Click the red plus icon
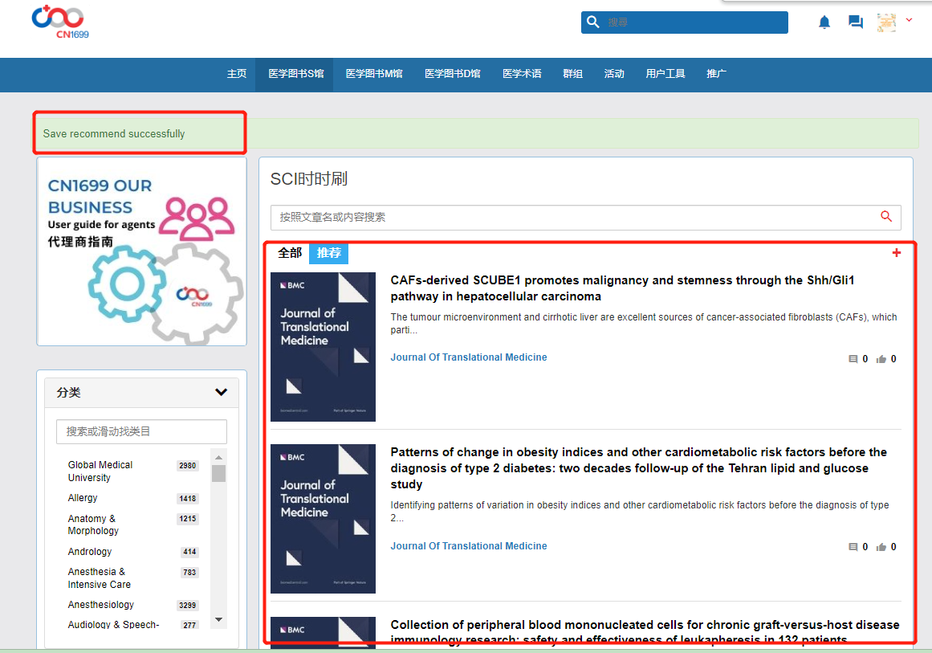 [897, 253]
